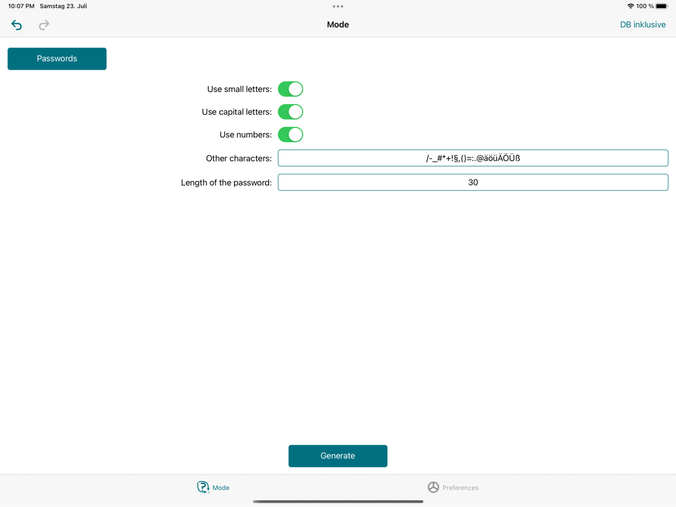Toggle the Use small letters switch

pos(291,89)
